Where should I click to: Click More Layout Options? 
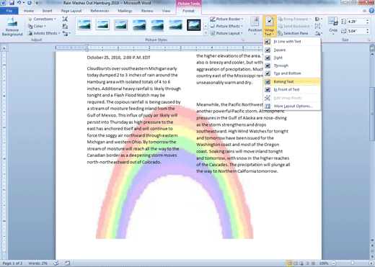tap(292, 106)
